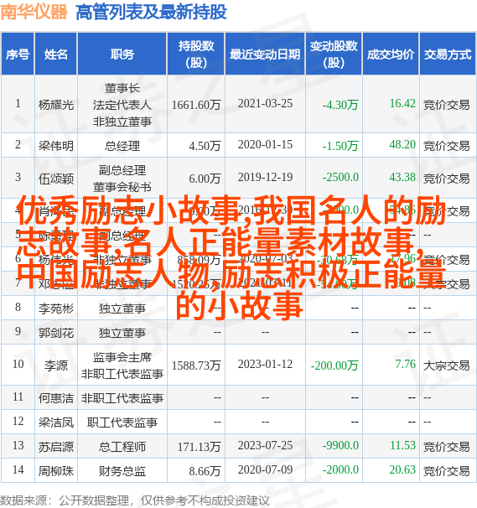477x508 pixels.
Task: Select the 交易方式 column header
Action: (448, 54)
